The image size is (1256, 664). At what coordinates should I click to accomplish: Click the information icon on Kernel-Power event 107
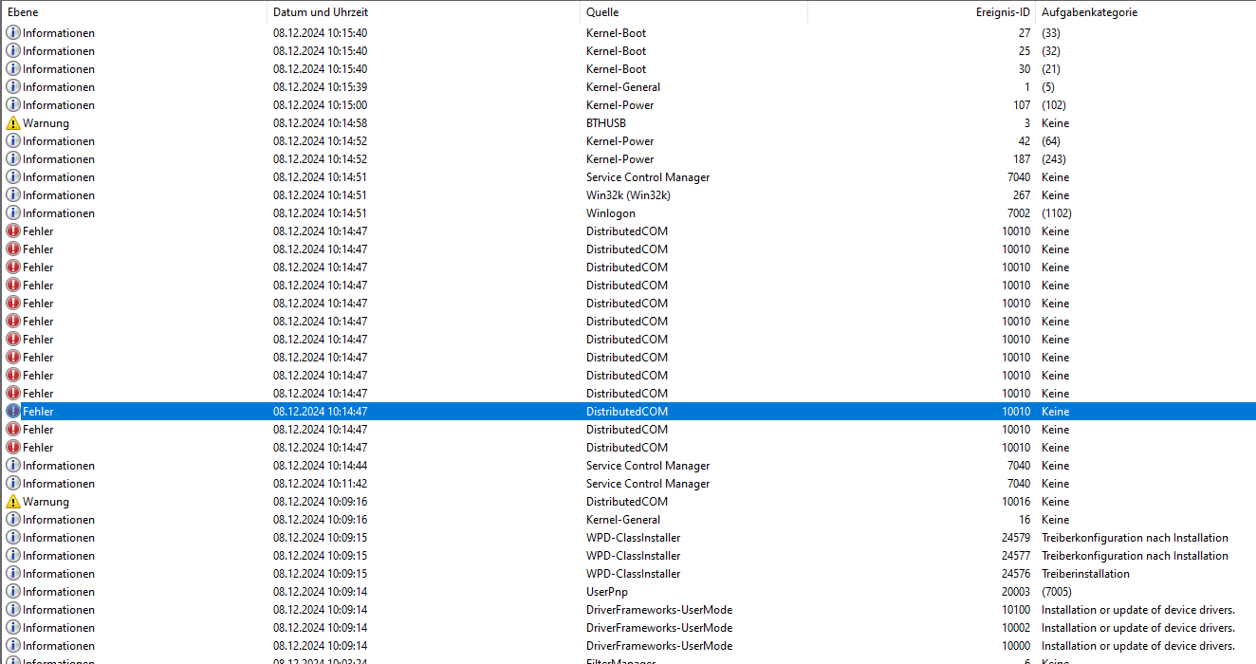click(x=11, y=104)
